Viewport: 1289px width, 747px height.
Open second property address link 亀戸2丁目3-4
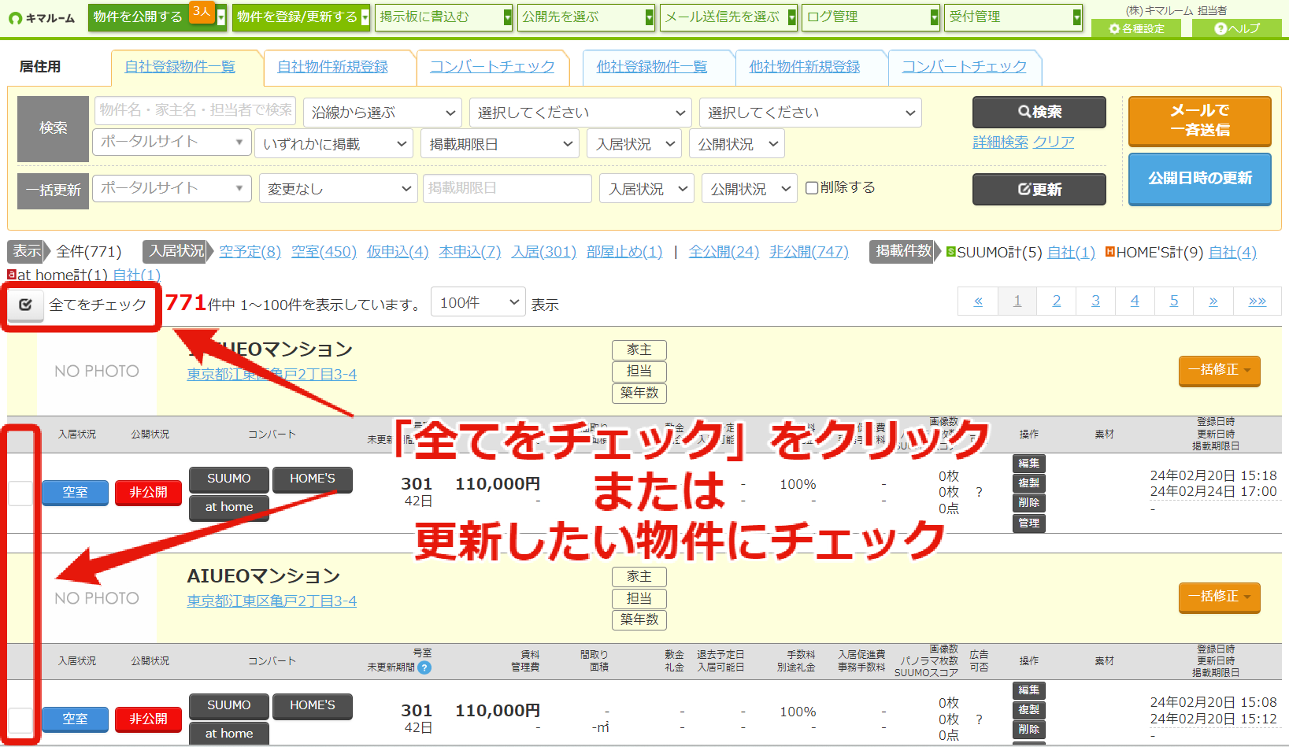[272, 601]
